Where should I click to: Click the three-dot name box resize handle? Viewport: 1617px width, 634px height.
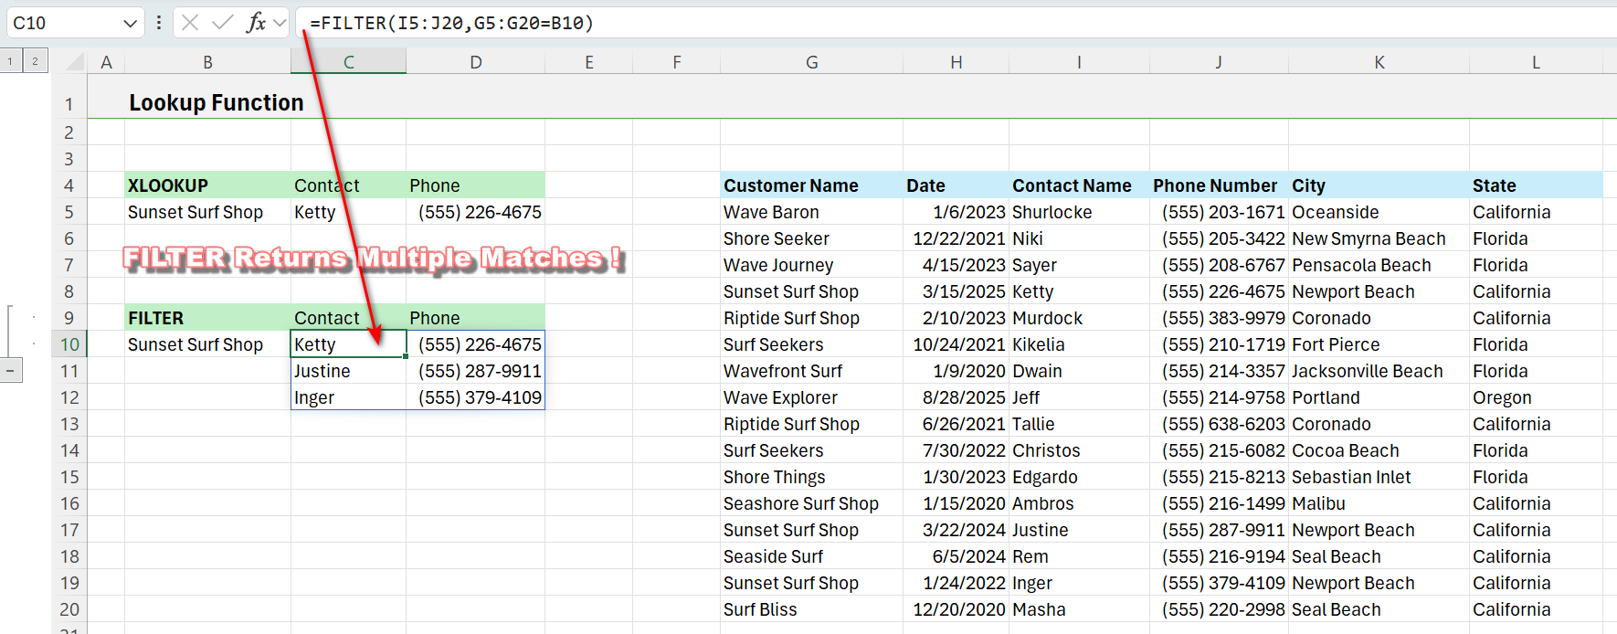pyautogui.click(x=159, y=23)
